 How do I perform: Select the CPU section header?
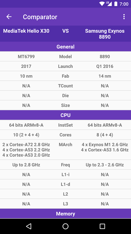[65, 115]
